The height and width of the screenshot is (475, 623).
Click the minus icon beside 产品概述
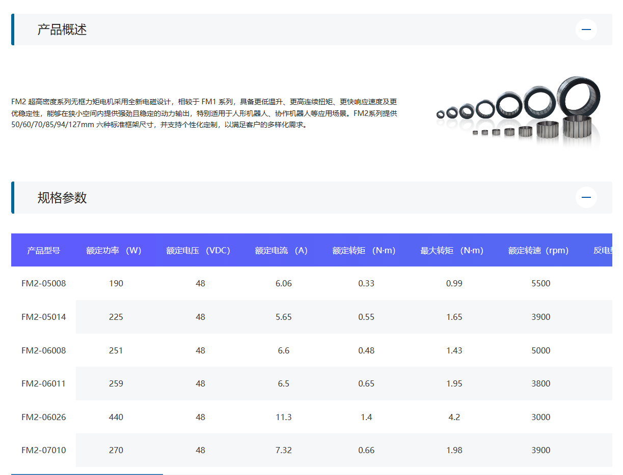click(x=586, y=29)
